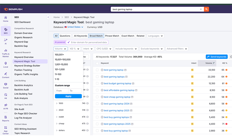This screenshot has width=232, height=139.
Task: Switch to the Phrase Match tab
Action: [x=112, y=36]
